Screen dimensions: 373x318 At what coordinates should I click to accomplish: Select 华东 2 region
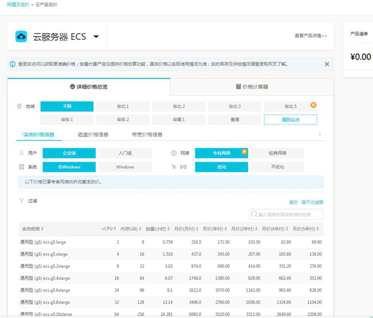(x=123, y=120)
